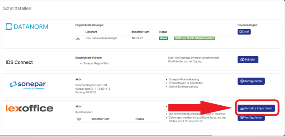Screen dimensions: 285x137
Task: Click the Schnittstellen page title
Action: pyautogui.click(x=17, y=8)
